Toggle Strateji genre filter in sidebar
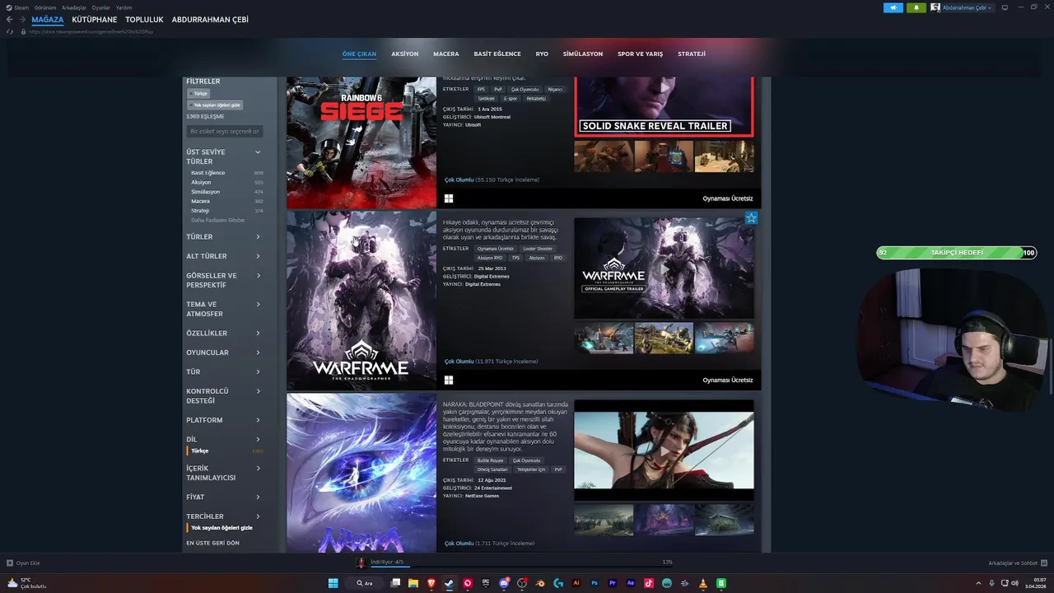 click(x=226, y=211)
